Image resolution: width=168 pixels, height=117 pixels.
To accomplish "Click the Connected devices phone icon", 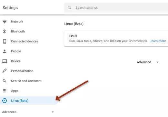I will tap(5, 41).
